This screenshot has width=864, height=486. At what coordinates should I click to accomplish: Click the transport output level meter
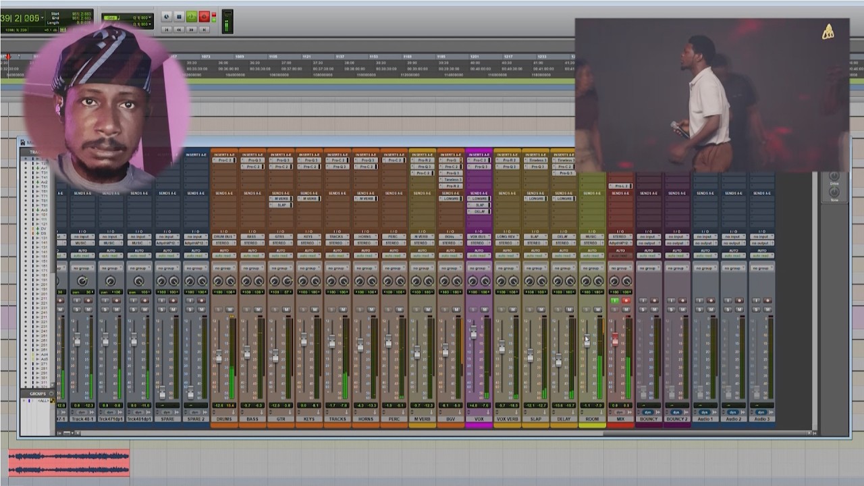[227, 22]
